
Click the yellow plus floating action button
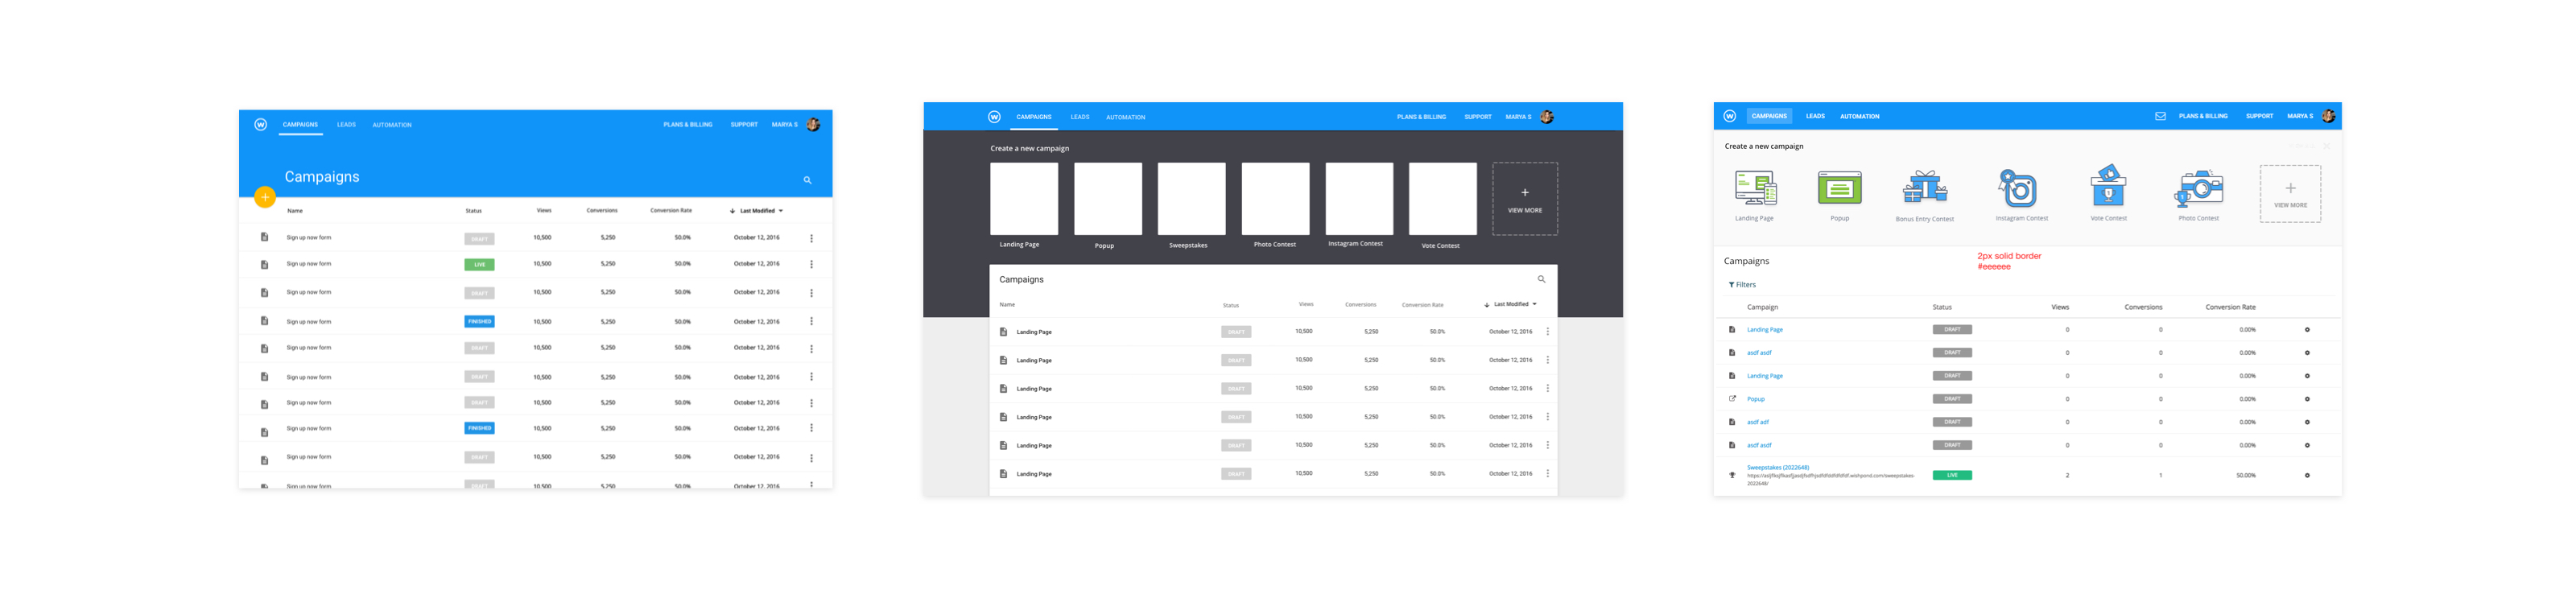pos(264,197)
